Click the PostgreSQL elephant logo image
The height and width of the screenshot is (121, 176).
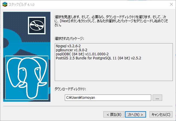coord(27,78)
